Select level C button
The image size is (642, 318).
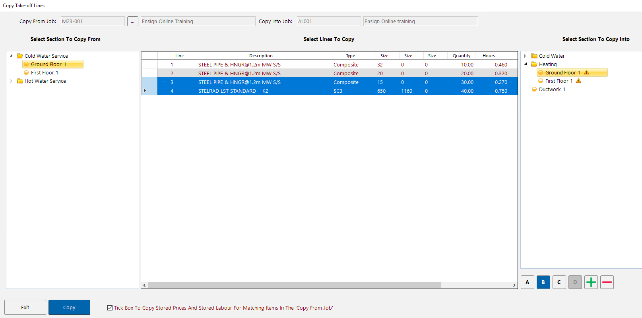[x=559, y=282]
